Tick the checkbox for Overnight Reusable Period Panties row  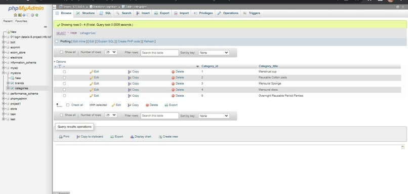click(64, 96)
